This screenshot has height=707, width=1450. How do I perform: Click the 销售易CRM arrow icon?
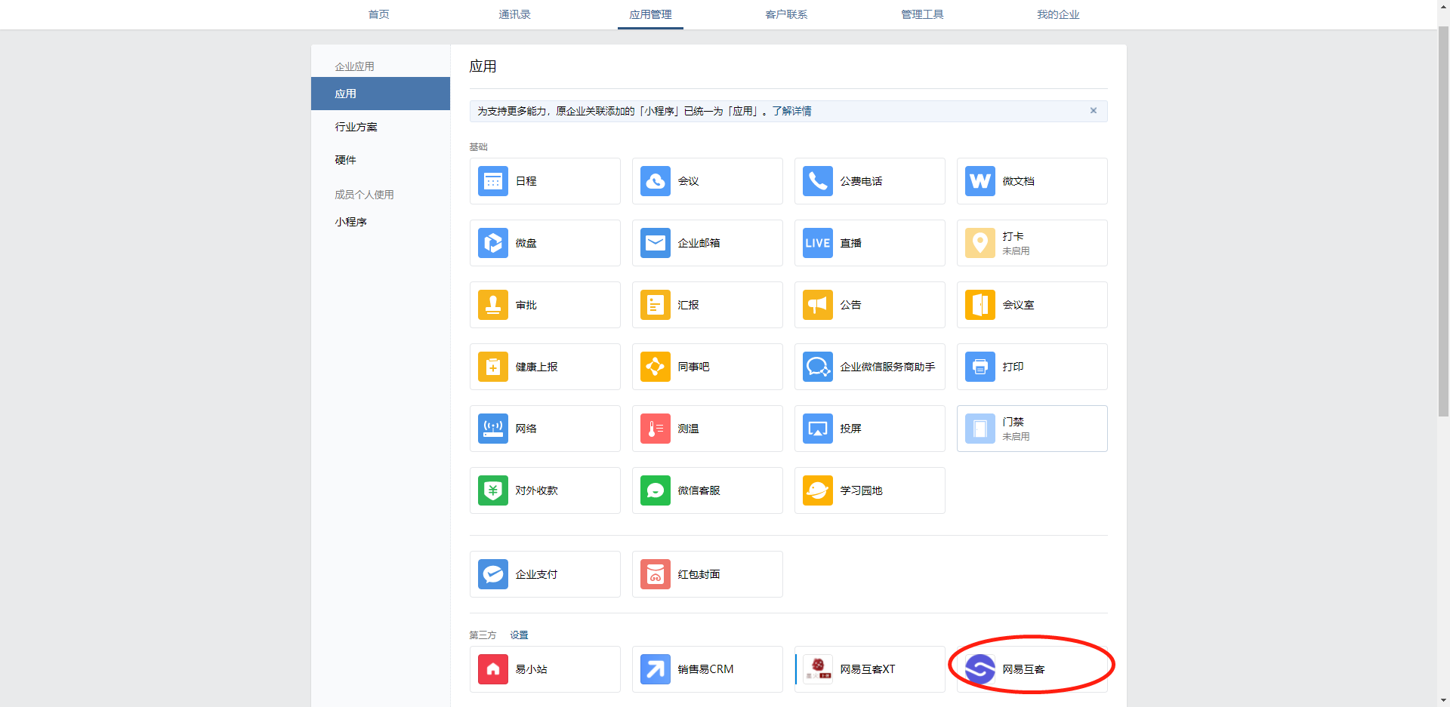pos(655,669)
